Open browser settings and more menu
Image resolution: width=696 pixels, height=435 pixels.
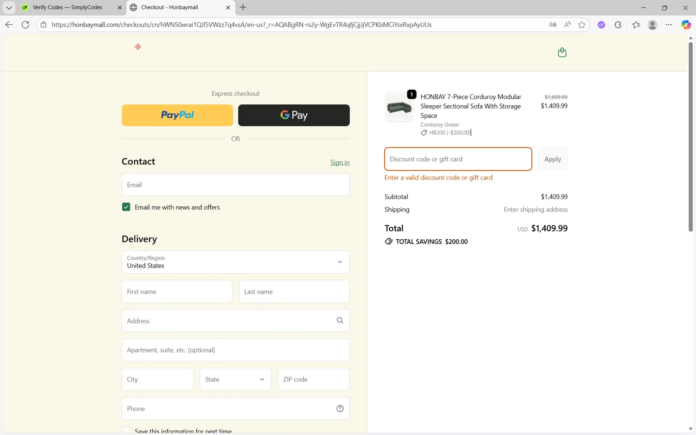(669, 25)
